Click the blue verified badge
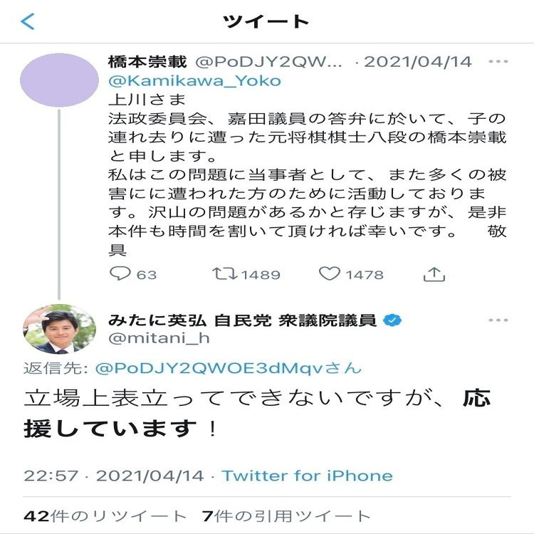This screenshot has width=534, height=534. coord(392,320)
